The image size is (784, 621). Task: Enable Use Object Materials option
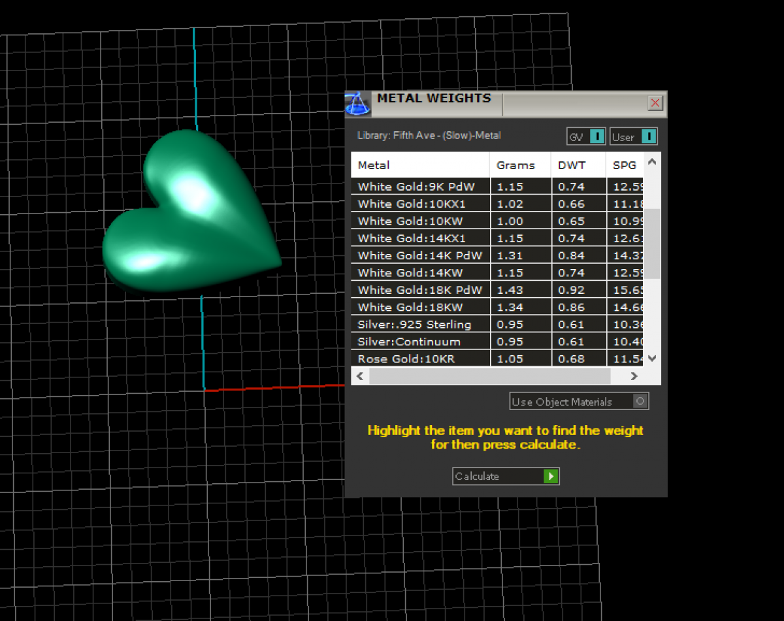pyautogui.click(x=640, y=402)
